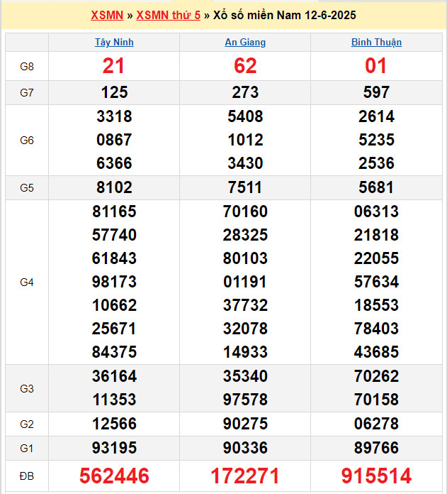Viewport: 447px width, 494px height.
Task: Click Tây Ninh G7 value 125
Action: 115,92
